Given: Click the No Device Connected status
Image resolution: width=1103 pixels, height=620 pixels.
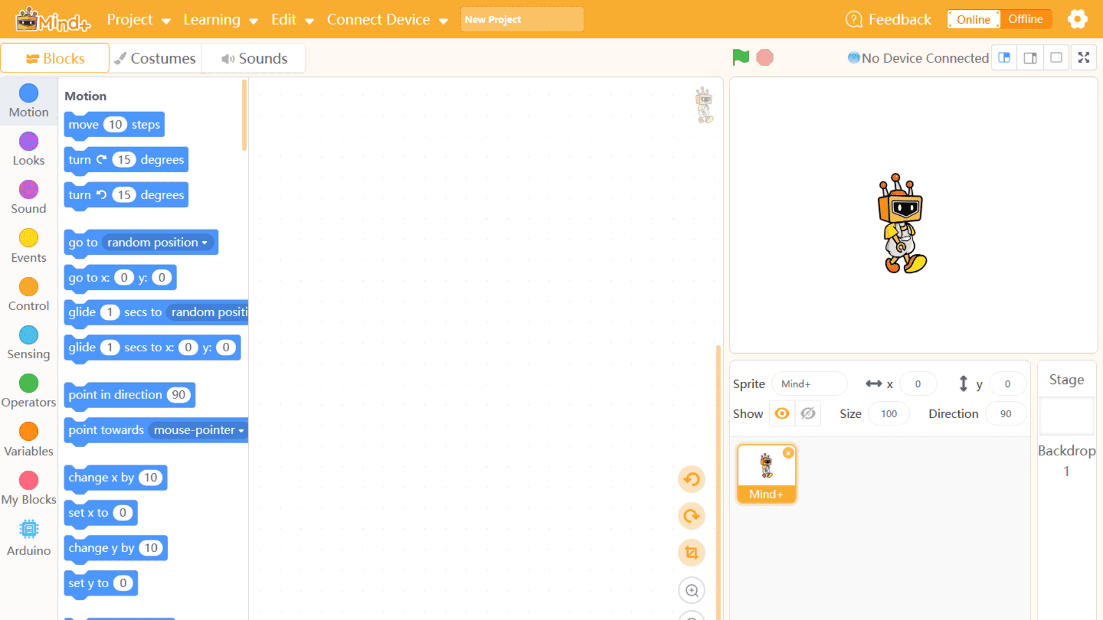Looking at the screenshot, I should point(918,58).
